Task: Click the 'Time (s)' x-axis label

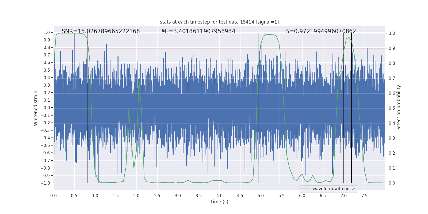Action: tap(219, 202)
